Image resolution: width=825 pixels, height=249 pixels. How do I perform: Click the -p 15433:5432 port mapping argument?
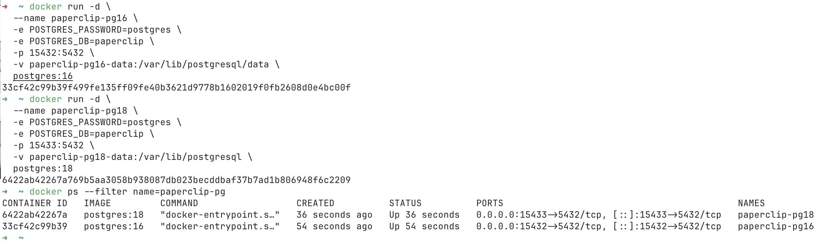(48, 146)
